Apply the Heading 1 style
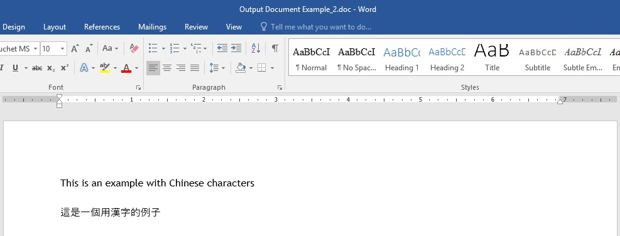The width and height of the screenshot is (620, 236). pos(402,58)
